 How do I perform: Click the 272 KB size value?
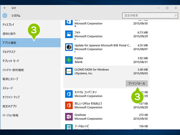coord(143,115)
